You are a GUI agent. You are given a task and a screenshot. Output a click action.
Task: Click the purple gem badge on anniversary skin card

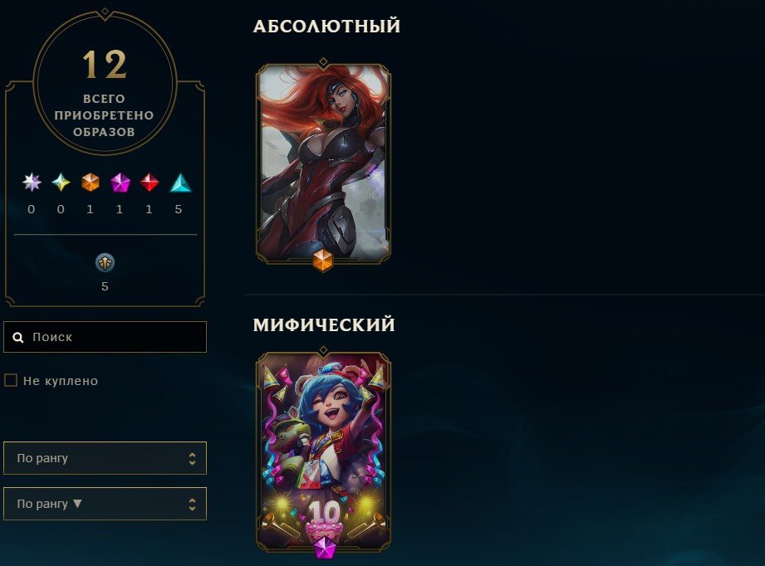pyautogui.click(x=323, y=548)
